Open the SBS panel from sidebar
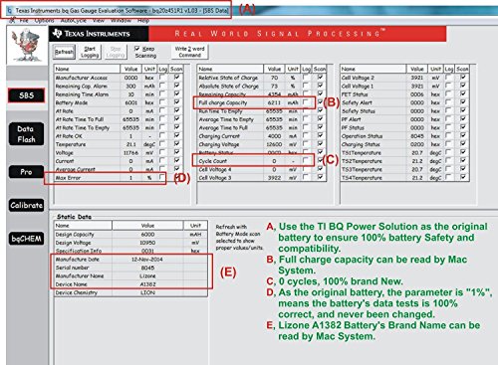498x365 pixels. tap(26, 95)
